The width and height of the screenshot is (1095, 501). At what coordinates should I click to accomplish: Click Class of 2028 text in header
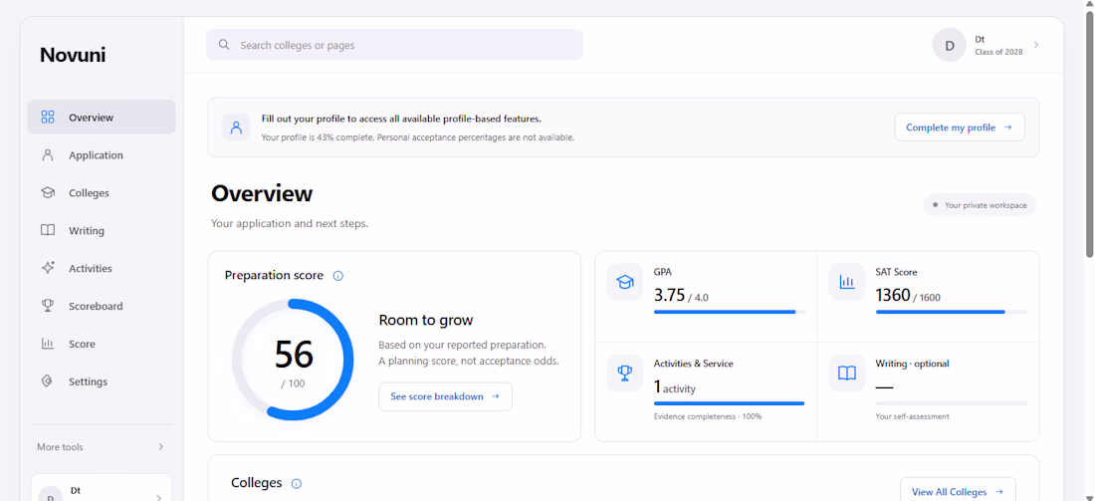tap(998, 53)
